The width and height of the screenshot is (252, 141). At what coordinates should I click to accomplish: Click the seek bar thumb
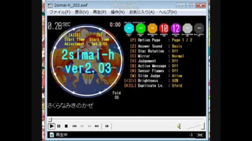pyautogui.click(x=50, y=119)
